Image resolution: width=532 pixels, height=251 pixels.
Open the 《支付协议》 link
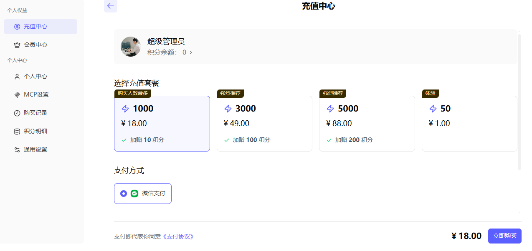(178, 236)
